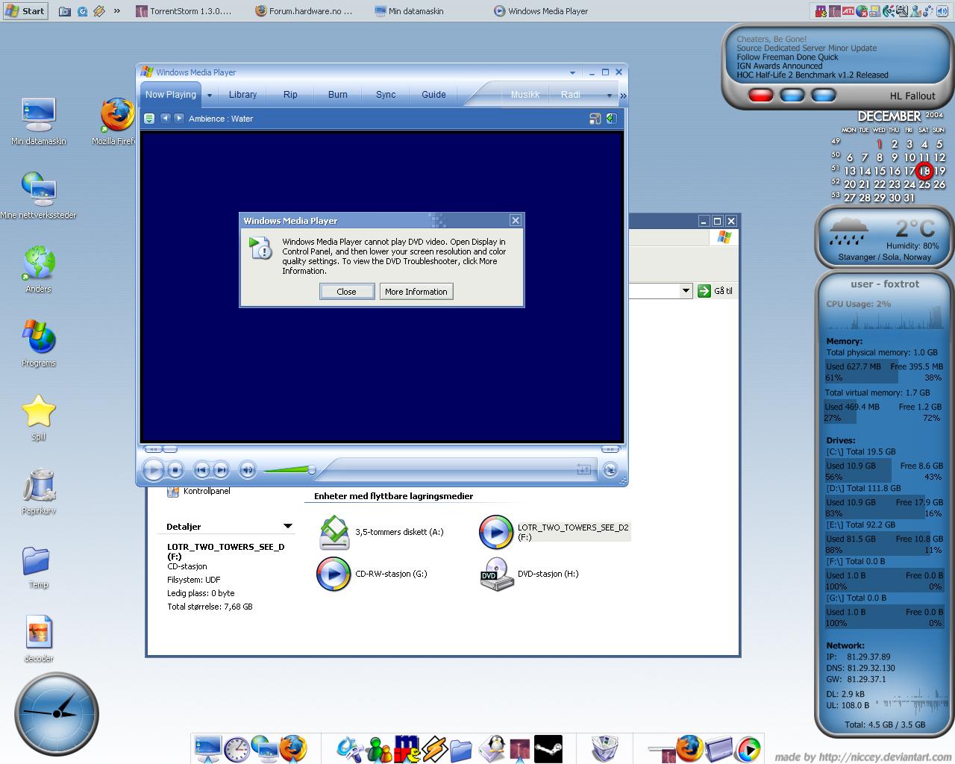Open MSN Messenger from the bottom dock
The width and height of the screenshot is (955, 764).
pyautogui.click(x=380, y=748)
